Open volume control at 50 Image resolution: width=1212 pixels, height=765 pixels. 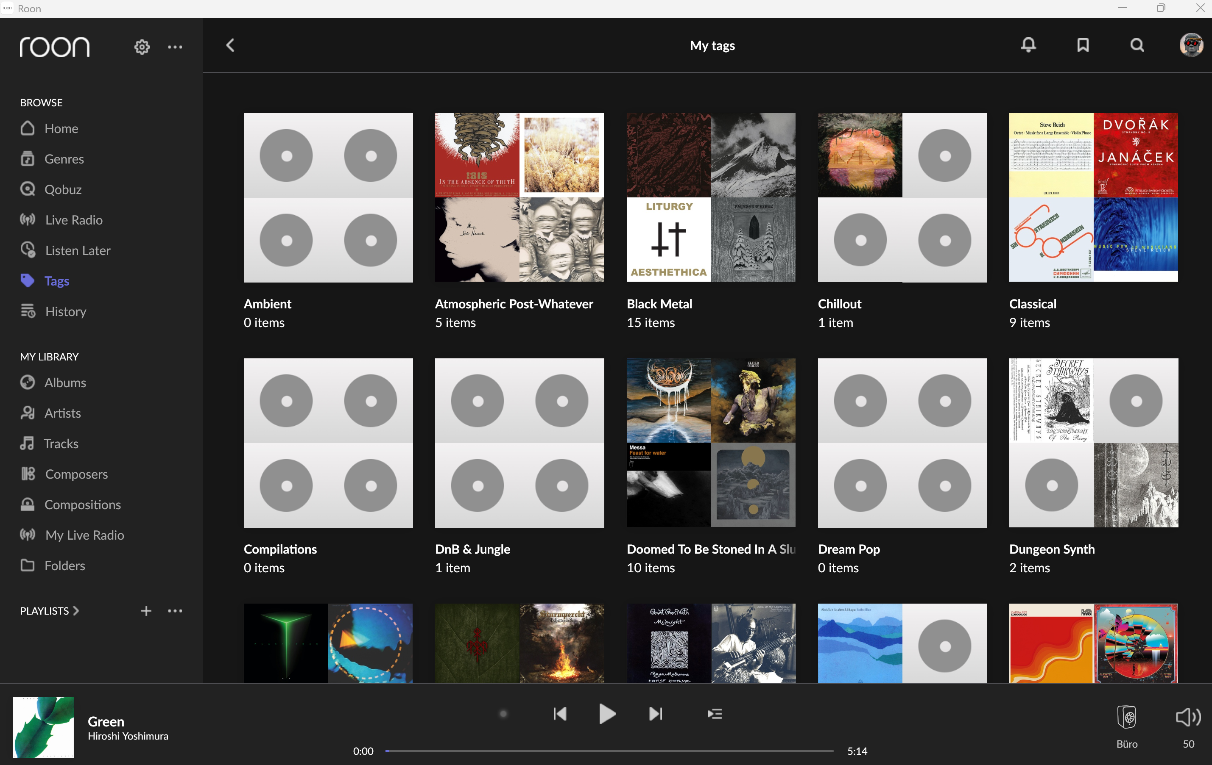pos(1188,726)
